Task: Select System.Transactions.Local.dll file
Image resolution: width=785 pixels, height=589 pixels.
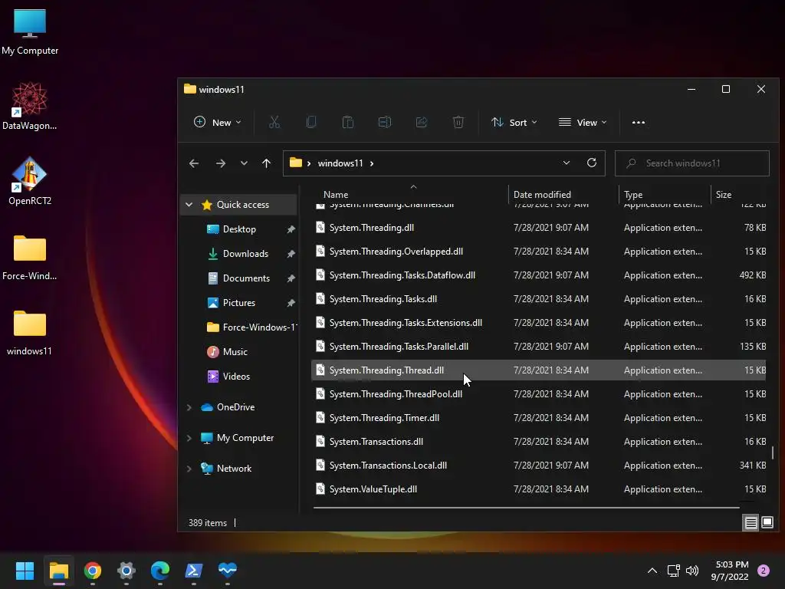Action: click(538, 466)
